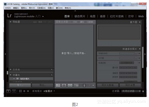149x107 pixels.
Task: Collapse the 导航器 panel
Action: (11, 22)
